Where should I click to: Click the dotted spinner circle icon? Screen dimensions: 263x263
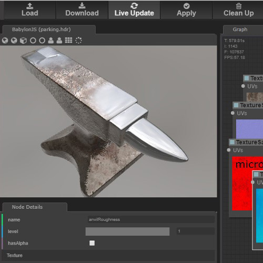pos(78,41)
